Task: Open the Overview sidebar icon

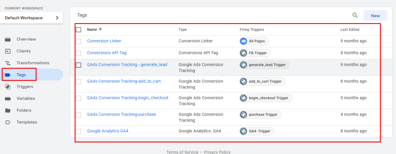Action: tap(8, 39)
